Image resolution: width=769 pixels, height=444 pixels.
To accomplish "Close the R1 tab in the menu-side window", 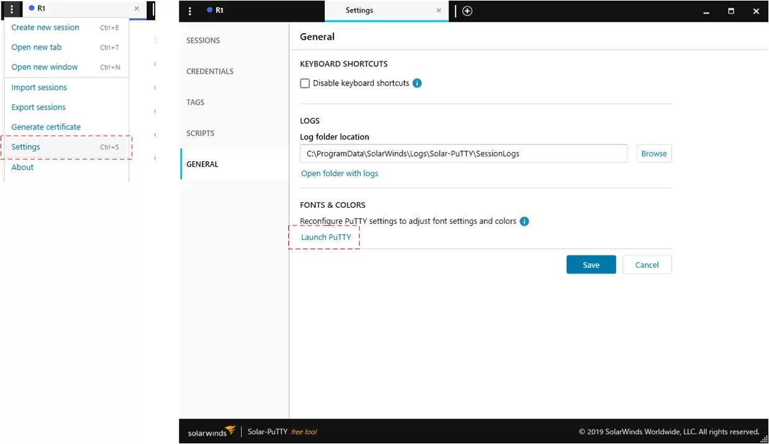I will [x=137, y=9].
